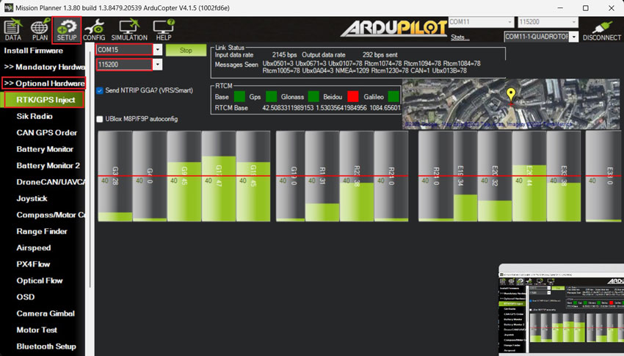
Task: Click the Stats... link
Action: [460, 37]
